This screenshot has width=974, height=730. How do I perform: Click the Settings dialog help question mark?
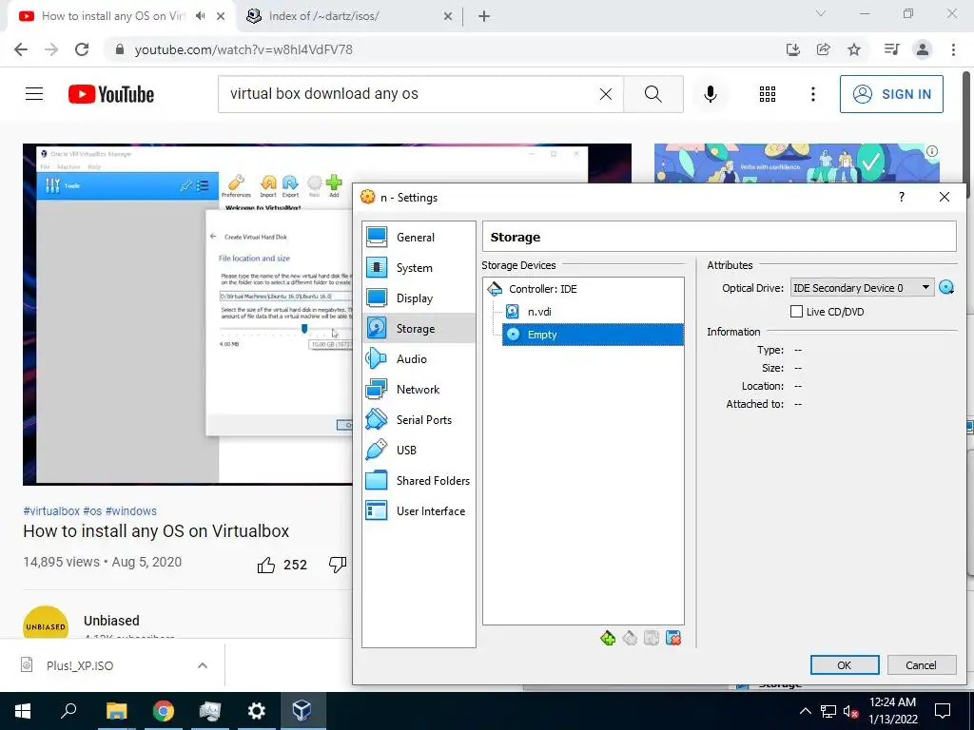902,197
